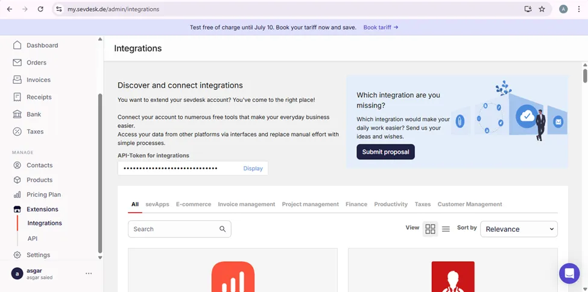Select the Project management tab
The image size is (588, 292).
(x=310, y=204)
